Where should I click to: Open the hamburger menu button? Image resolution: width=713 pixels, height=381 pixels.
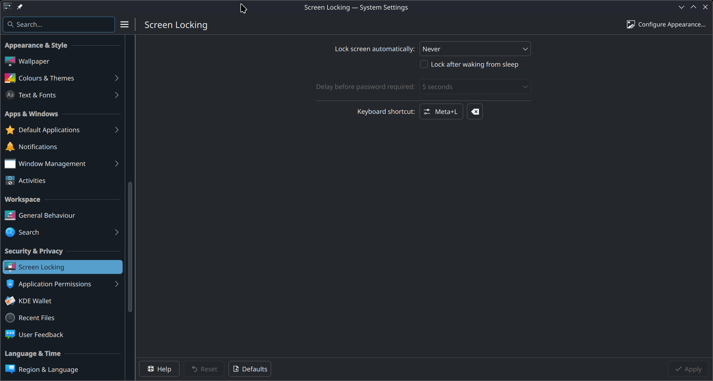124,25
